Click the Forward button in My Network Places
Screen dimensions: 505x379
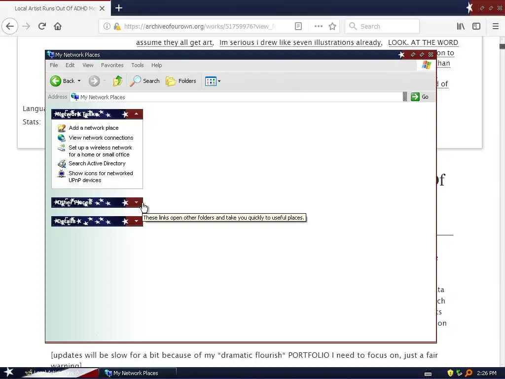coord(94,81)
